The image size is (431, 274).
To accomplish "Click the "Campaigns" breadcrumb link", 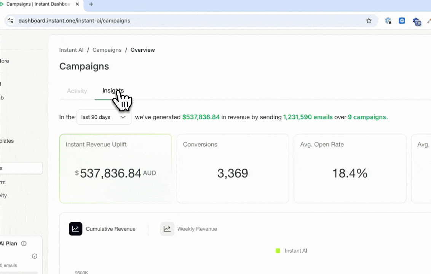I will click(x=107, y=50).
